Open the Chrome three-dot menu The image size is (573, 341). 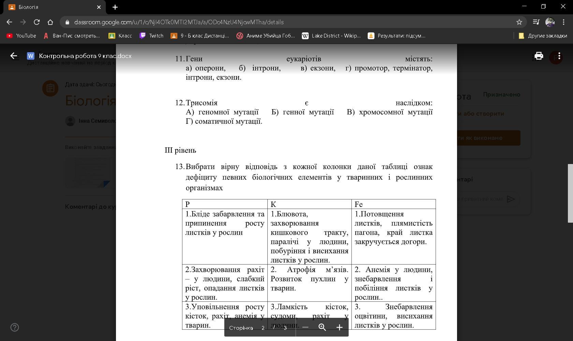click(x=563, y=22)
